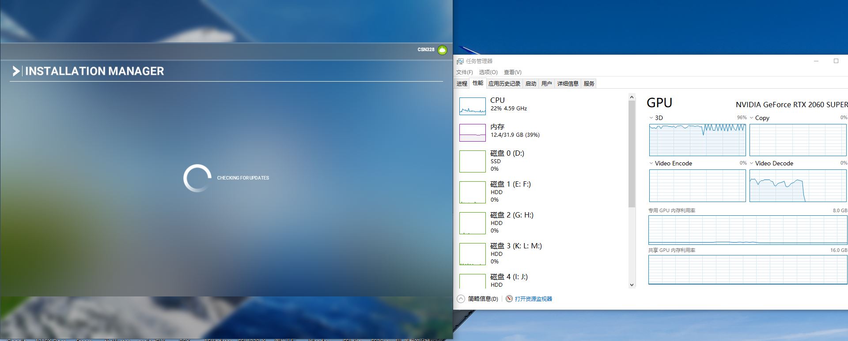This screenshot has width=848, height=341.
Task: Switch to the 进程 tab
Action: tap(462, 83)
